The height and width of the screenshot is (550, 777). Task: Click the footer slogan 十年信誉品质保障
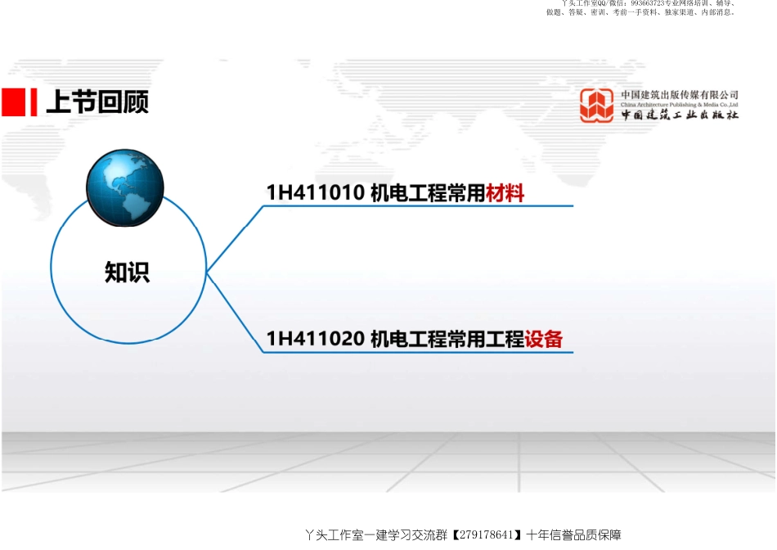pos(574,535)
